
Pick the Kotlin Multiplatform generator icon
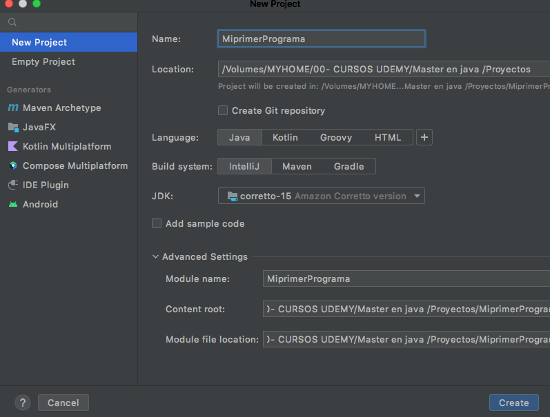pos(13,147)
